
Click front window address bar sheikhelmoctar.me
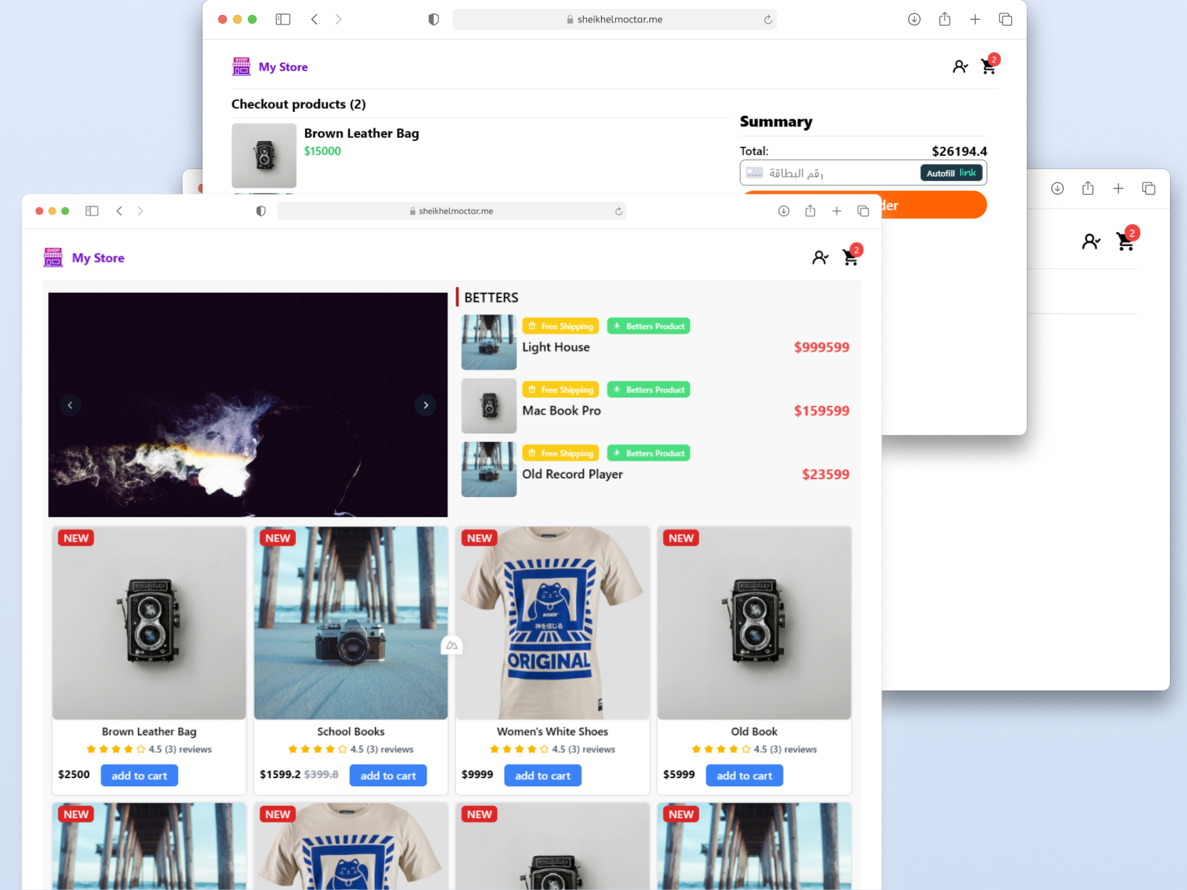[x=452, y=211]
